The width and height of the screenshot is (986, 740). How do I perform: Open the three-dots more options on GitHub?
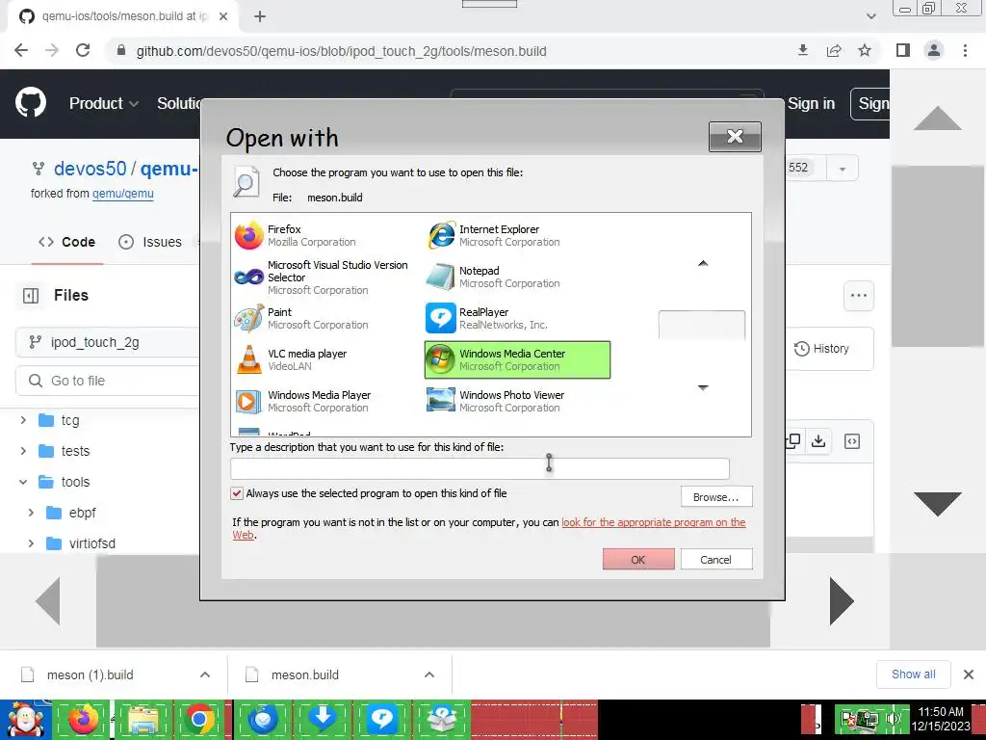click(x=858, y=295)
